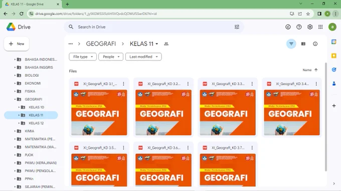
Task: Click the Search in Drive field
Action: [x=154, y=27]
